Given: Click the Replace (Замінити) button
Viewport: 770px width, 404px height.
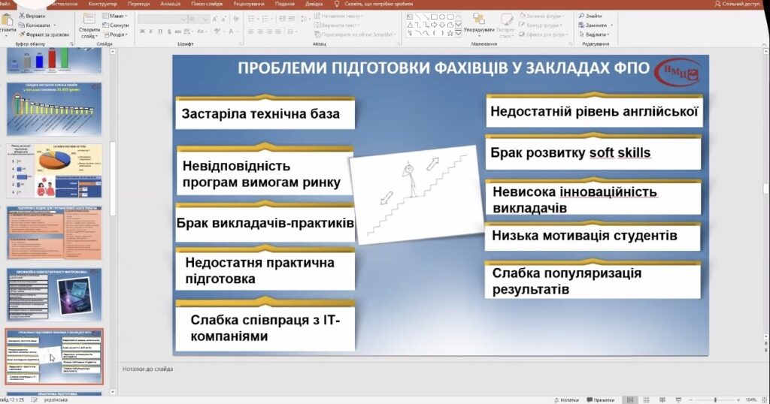Looking at the screenshot, I should [x=594, y=25].
